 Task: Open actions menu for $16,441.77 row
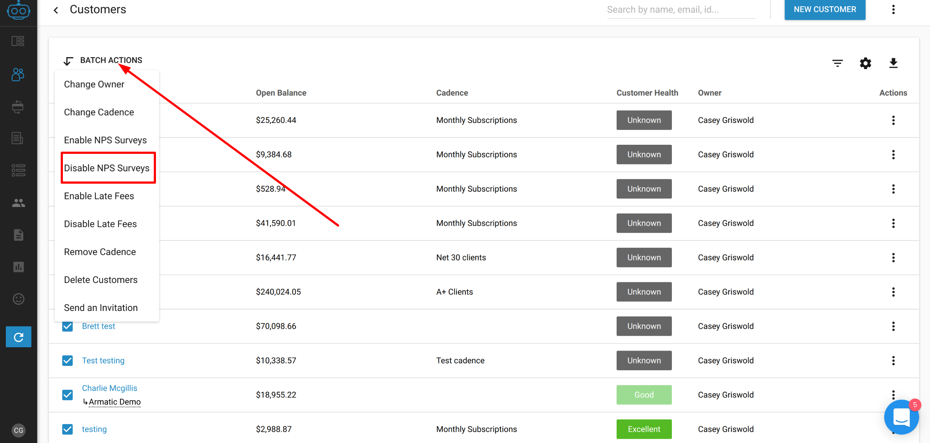pyautogui.click(x=893, y=258)
